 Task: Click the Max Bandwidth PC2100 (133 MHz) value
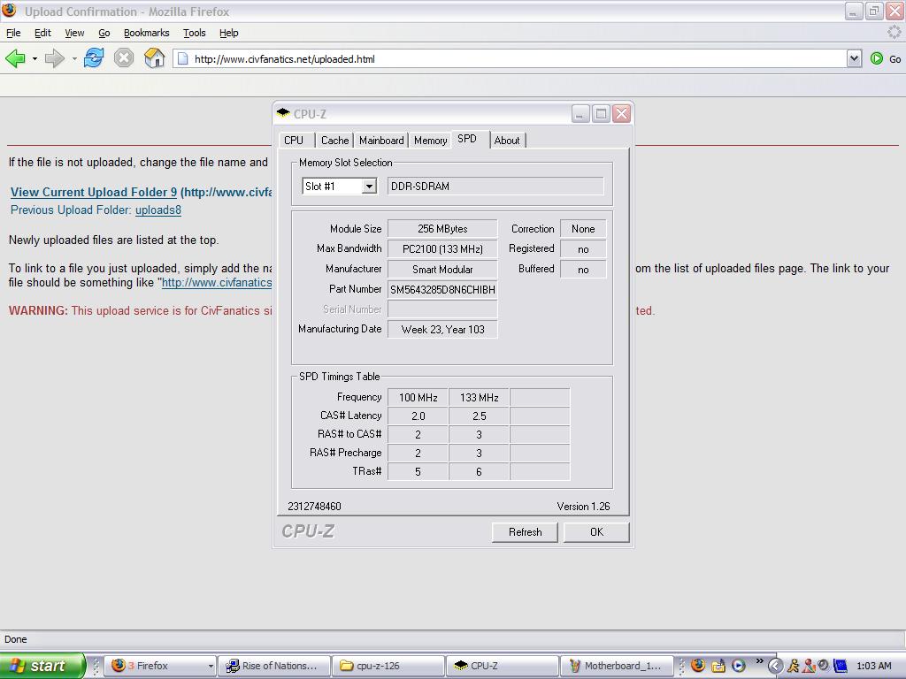442,248
